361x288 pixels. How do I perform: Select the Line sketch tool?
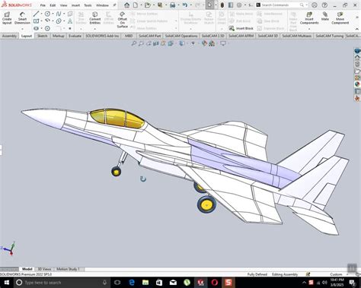36,14
